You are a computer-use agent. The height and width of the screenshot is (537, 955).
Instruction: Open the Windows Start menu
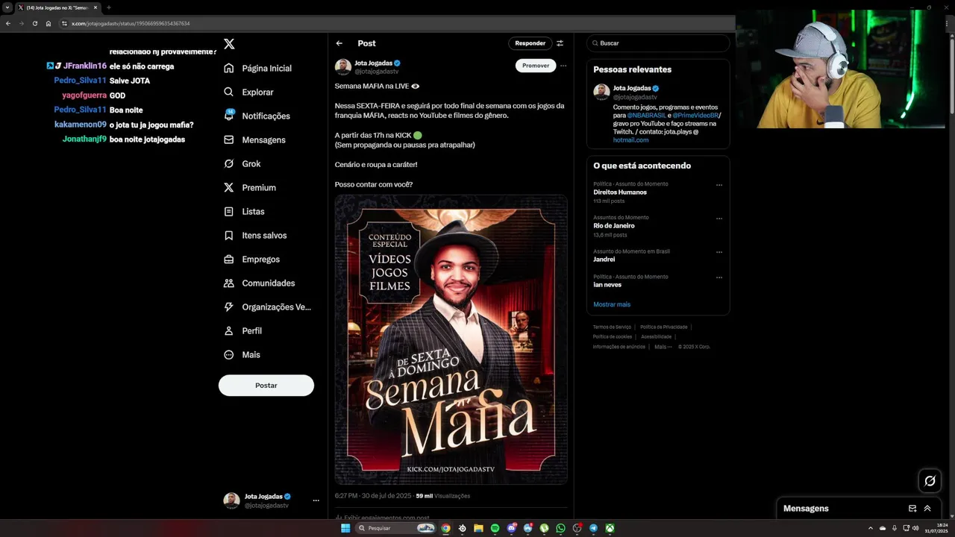345,528
